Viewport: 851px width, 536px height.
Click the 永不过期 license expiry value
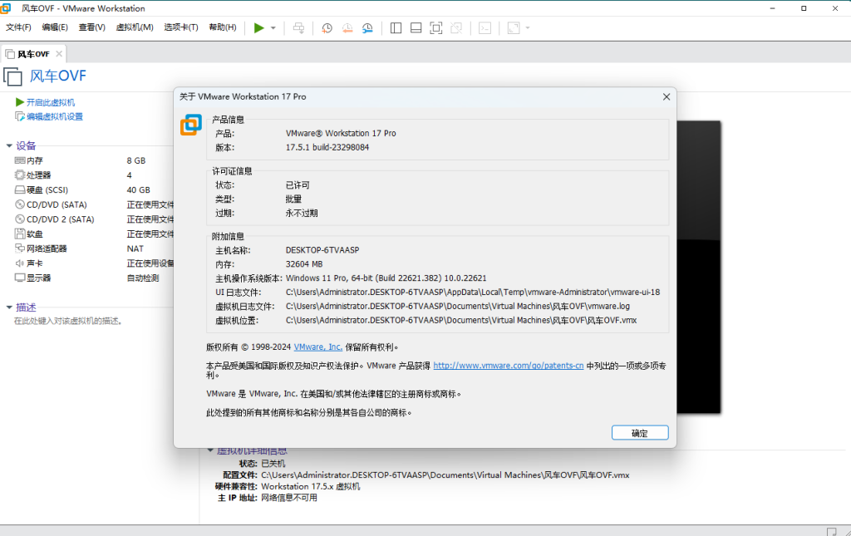pos(302,214)
